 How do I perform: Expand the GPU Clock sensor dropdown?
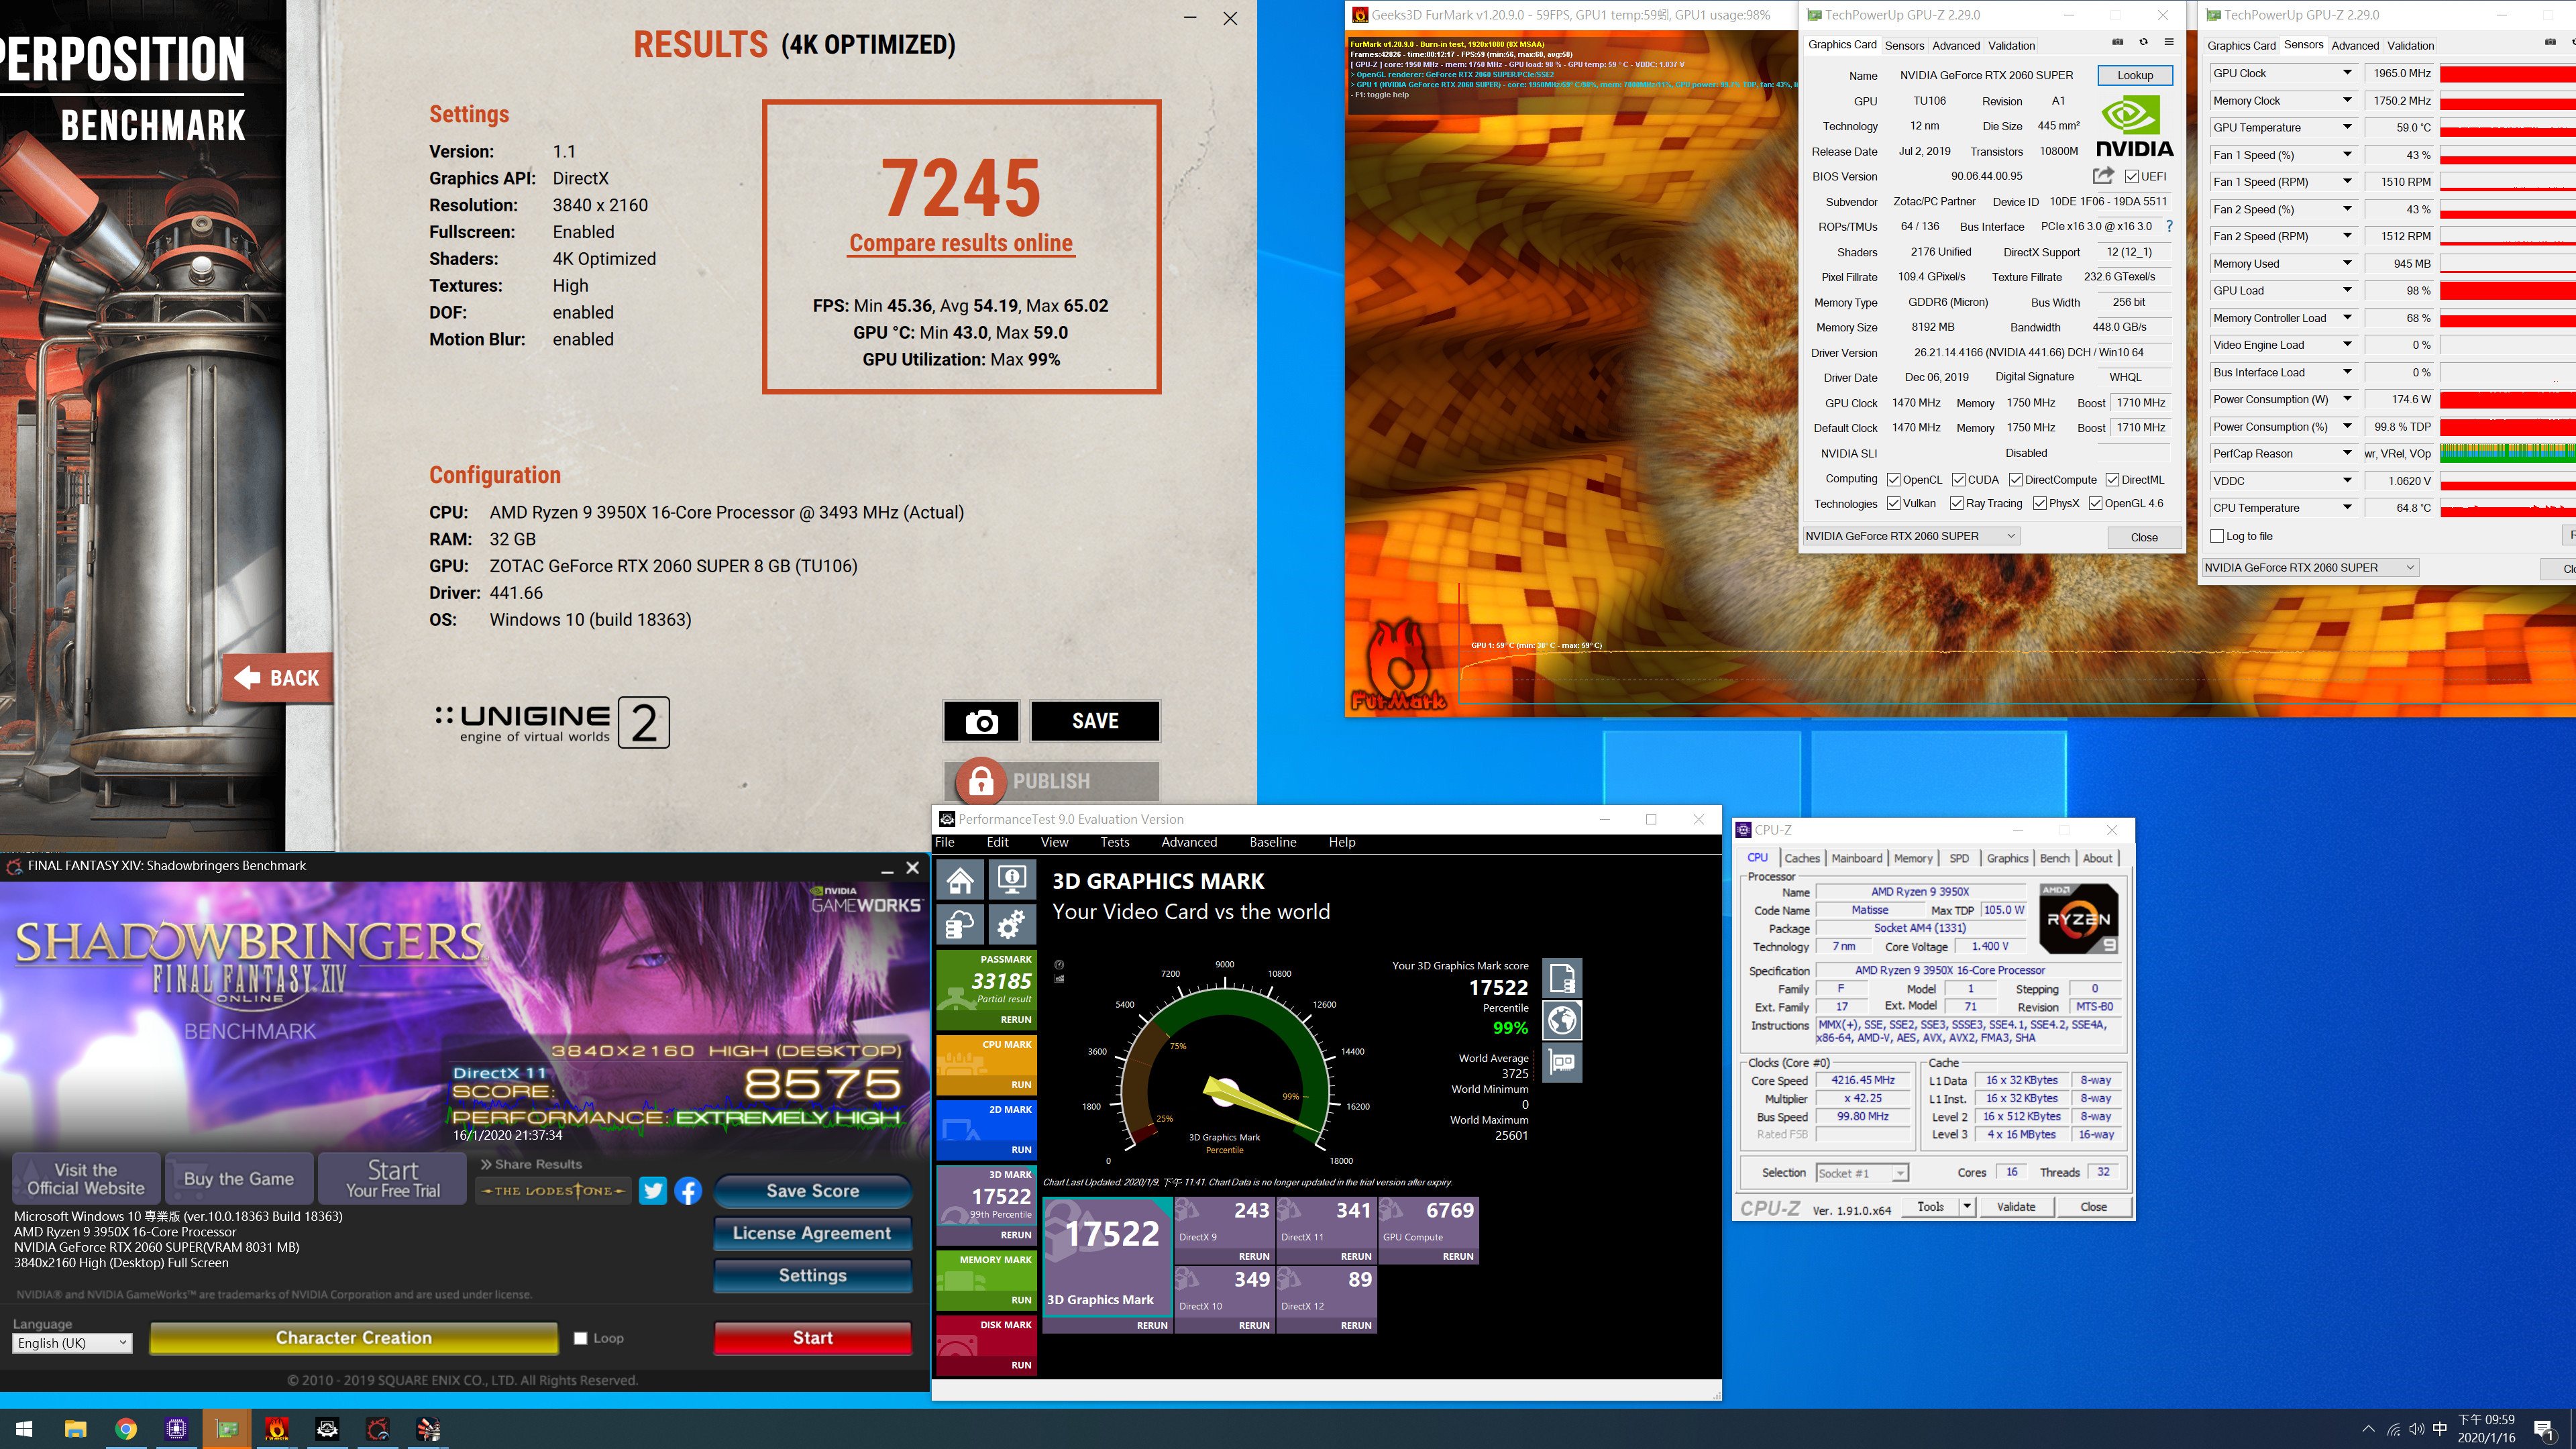point(2347,73)
